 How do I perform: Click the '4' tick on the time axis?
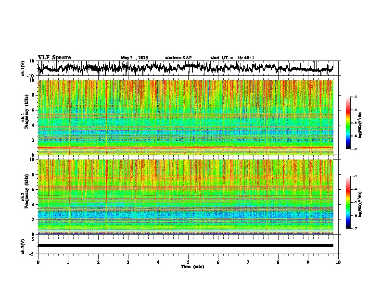[x=158, y=262]
